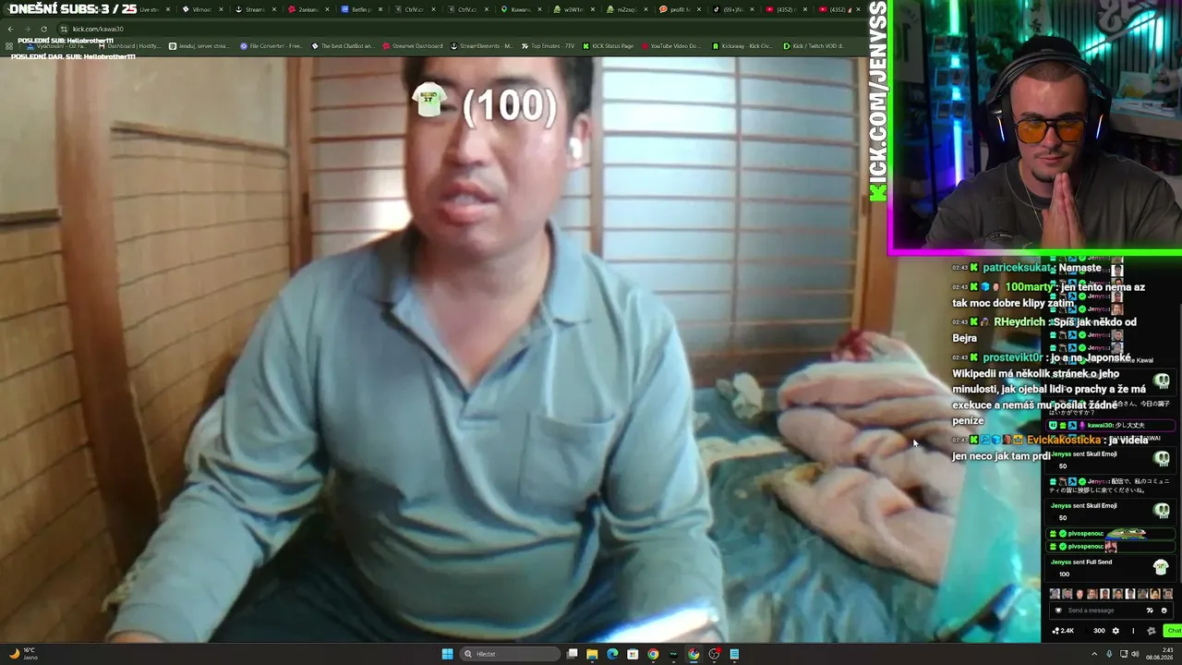This screenshot has width=1182, height=665.
Task: Open Google Chrome from the taskbar
Action: point(653,654)
